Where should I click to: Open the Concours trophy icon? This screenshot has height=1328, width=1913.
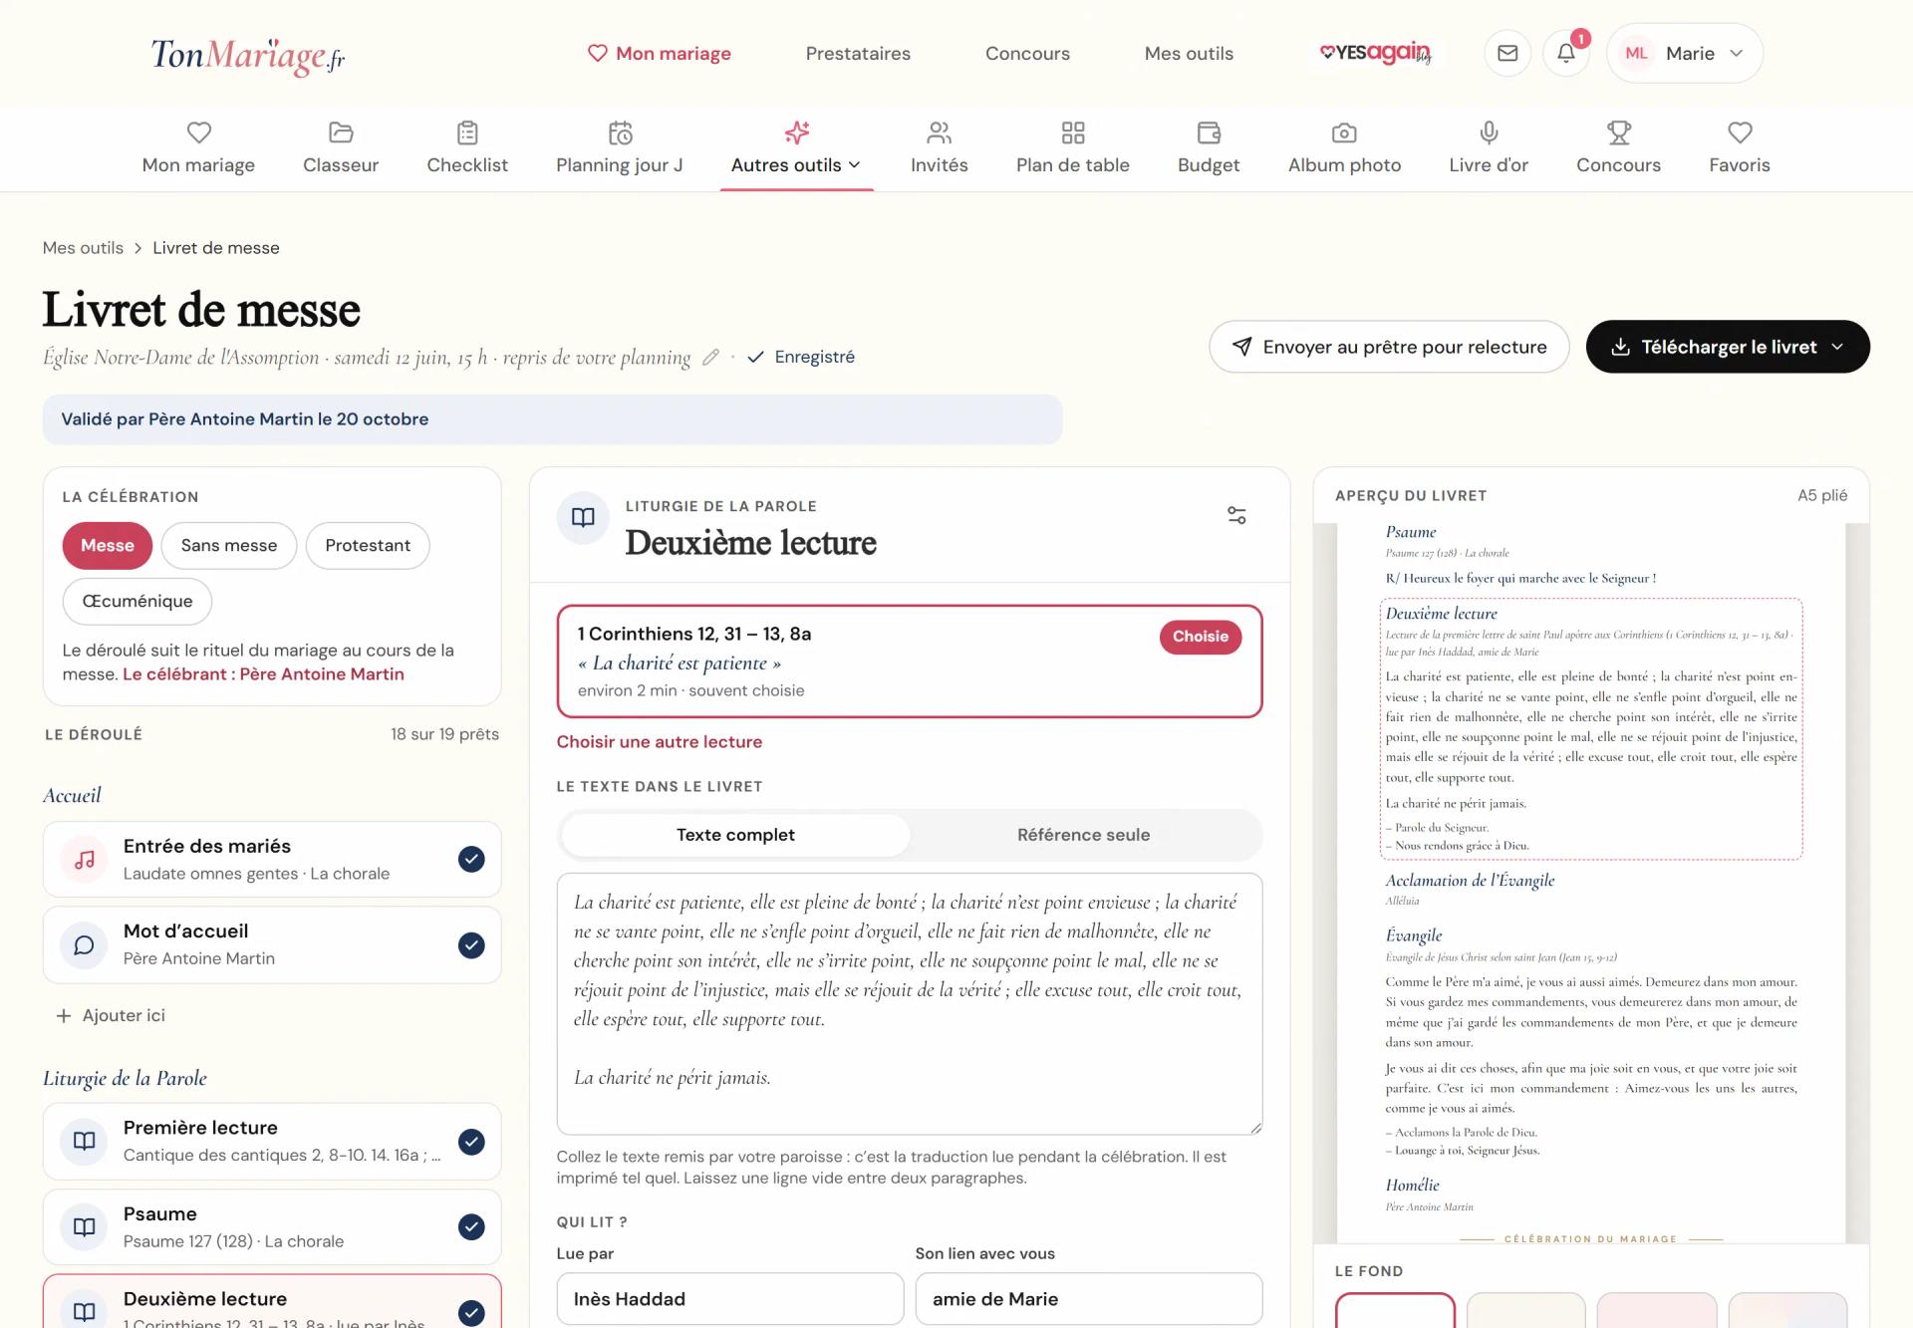tap(1619, 133)
